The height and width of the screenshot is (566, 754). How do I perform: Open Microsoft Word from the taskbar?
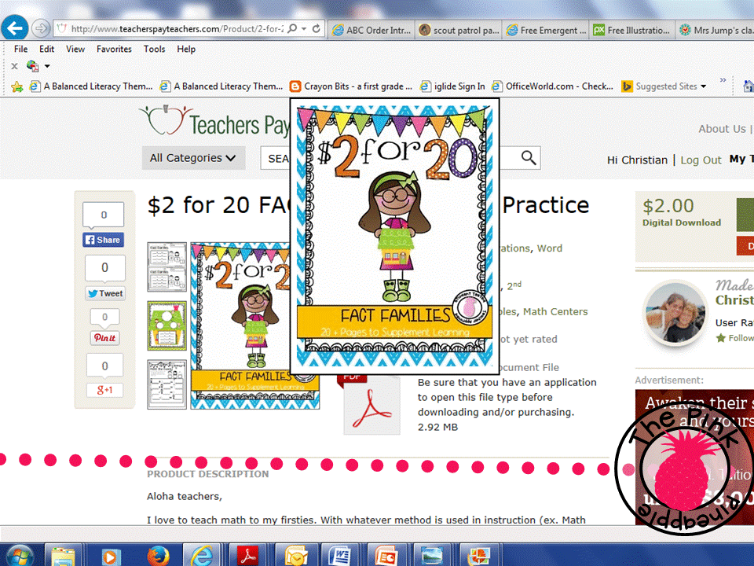(x=340, y=557)
